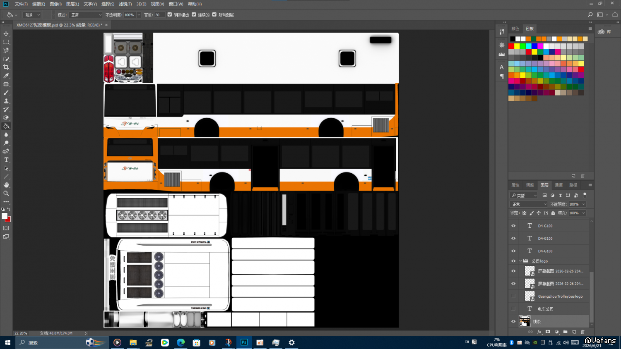Select the Hand tool
This screenshot has width=621, height=349.
coord(6,185)
